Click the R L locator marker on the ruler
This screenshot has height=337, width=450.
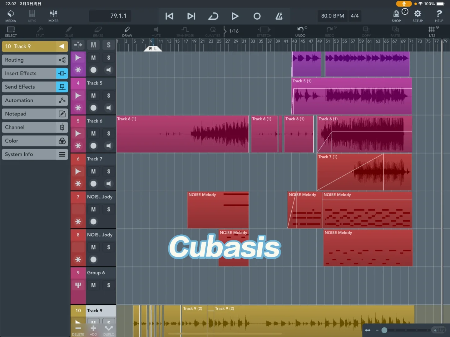point(153,49)
